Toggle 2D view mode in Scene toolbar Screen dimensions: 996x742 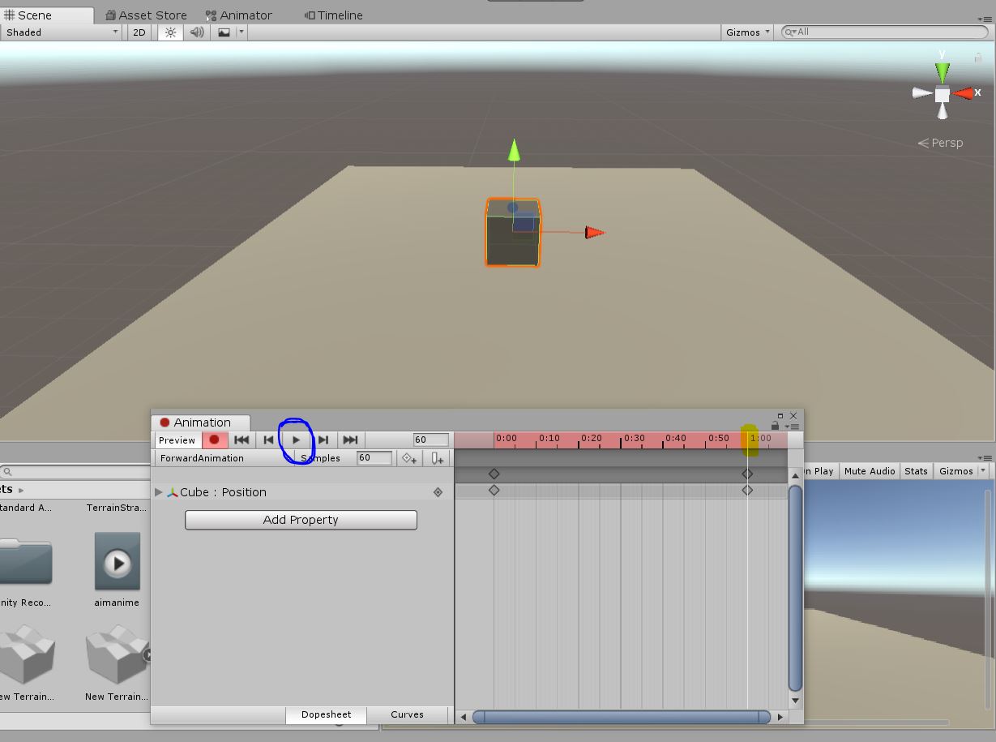[139, 32]
